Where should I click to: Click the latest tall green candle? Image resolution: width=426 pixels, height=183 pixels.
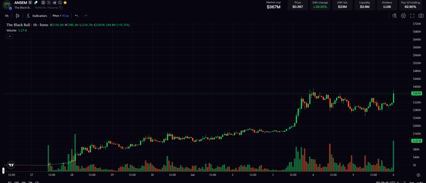coord(394,96)
